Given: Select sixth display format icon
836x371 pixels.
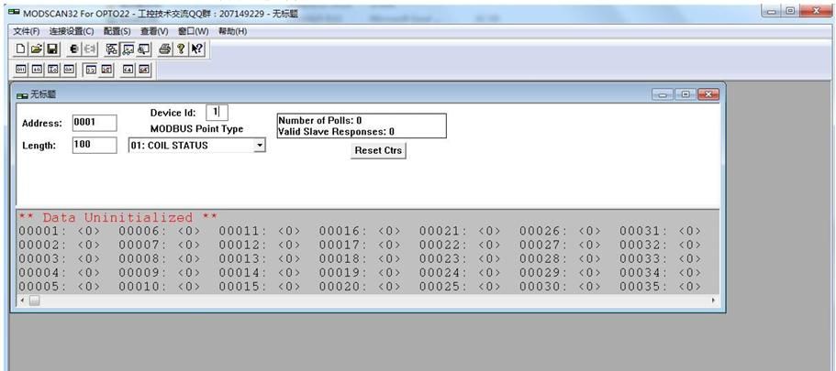Looking at the screenshot, I should point(106,70).
